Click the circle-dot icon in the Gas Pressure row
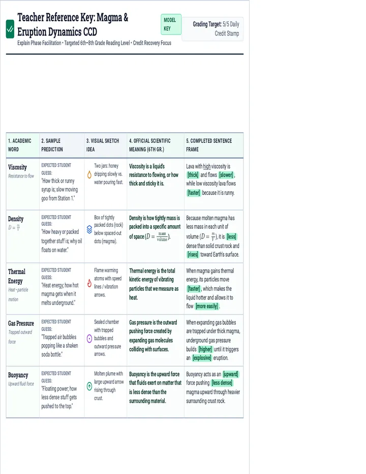 coord(89,339)
